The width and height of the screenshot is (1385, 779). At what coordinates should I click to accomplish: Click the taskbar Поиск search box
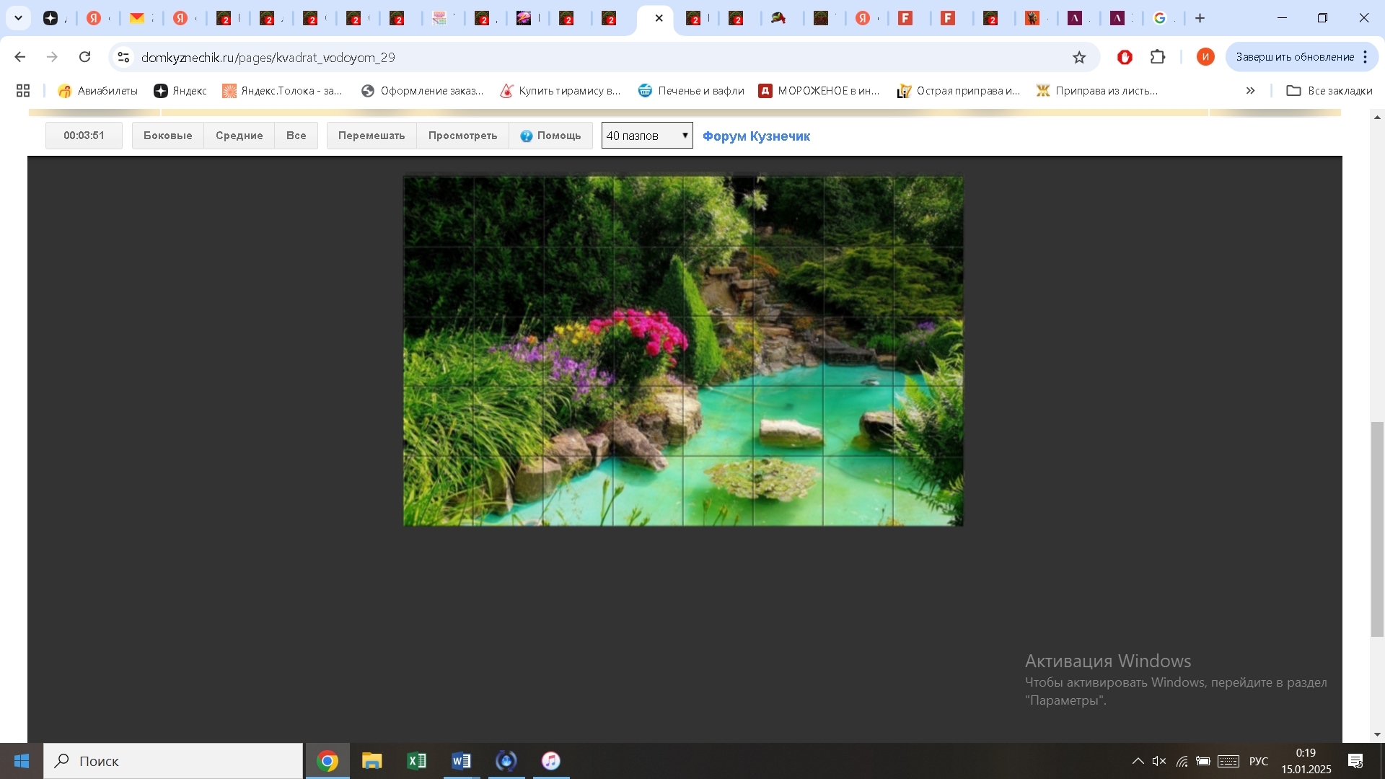pyautogui.click(x=173, y=761)
